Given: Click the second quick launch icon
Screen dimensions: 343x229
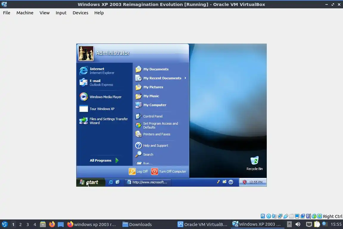Looking at the screenshot, I should pos(118,182).
